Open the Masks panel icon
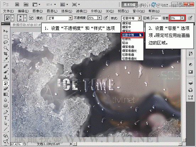 190,72
